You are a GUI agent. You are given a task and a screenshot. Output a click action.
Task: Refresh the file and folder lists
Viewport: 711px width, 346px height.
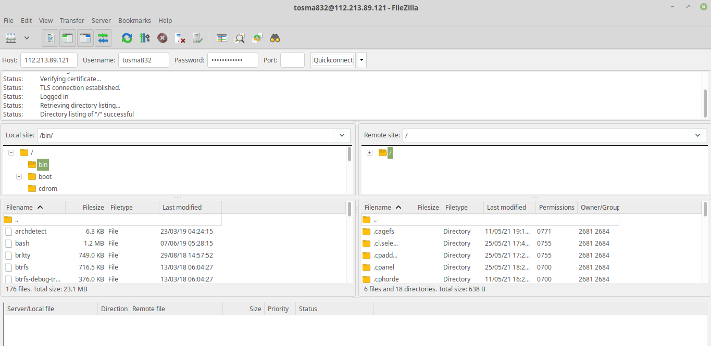[x=127, y=38]
